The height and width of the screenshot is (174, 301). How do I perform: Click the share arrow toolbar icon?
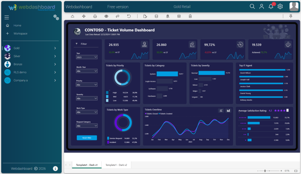pos(118,16)
